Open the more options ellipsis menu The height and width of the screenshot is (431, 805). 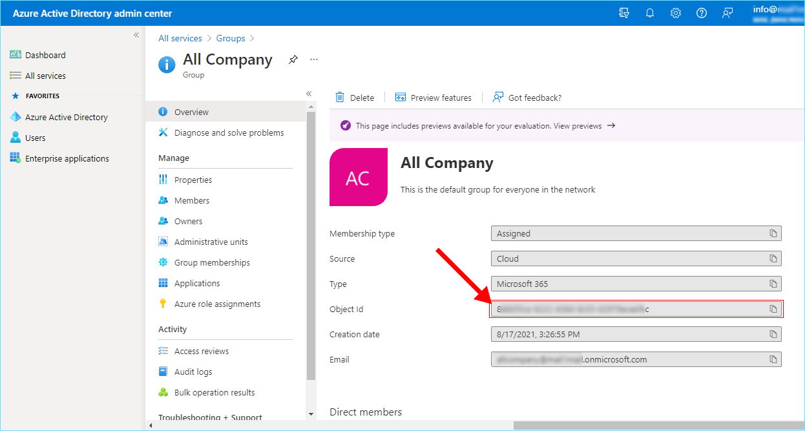(314, 59)
